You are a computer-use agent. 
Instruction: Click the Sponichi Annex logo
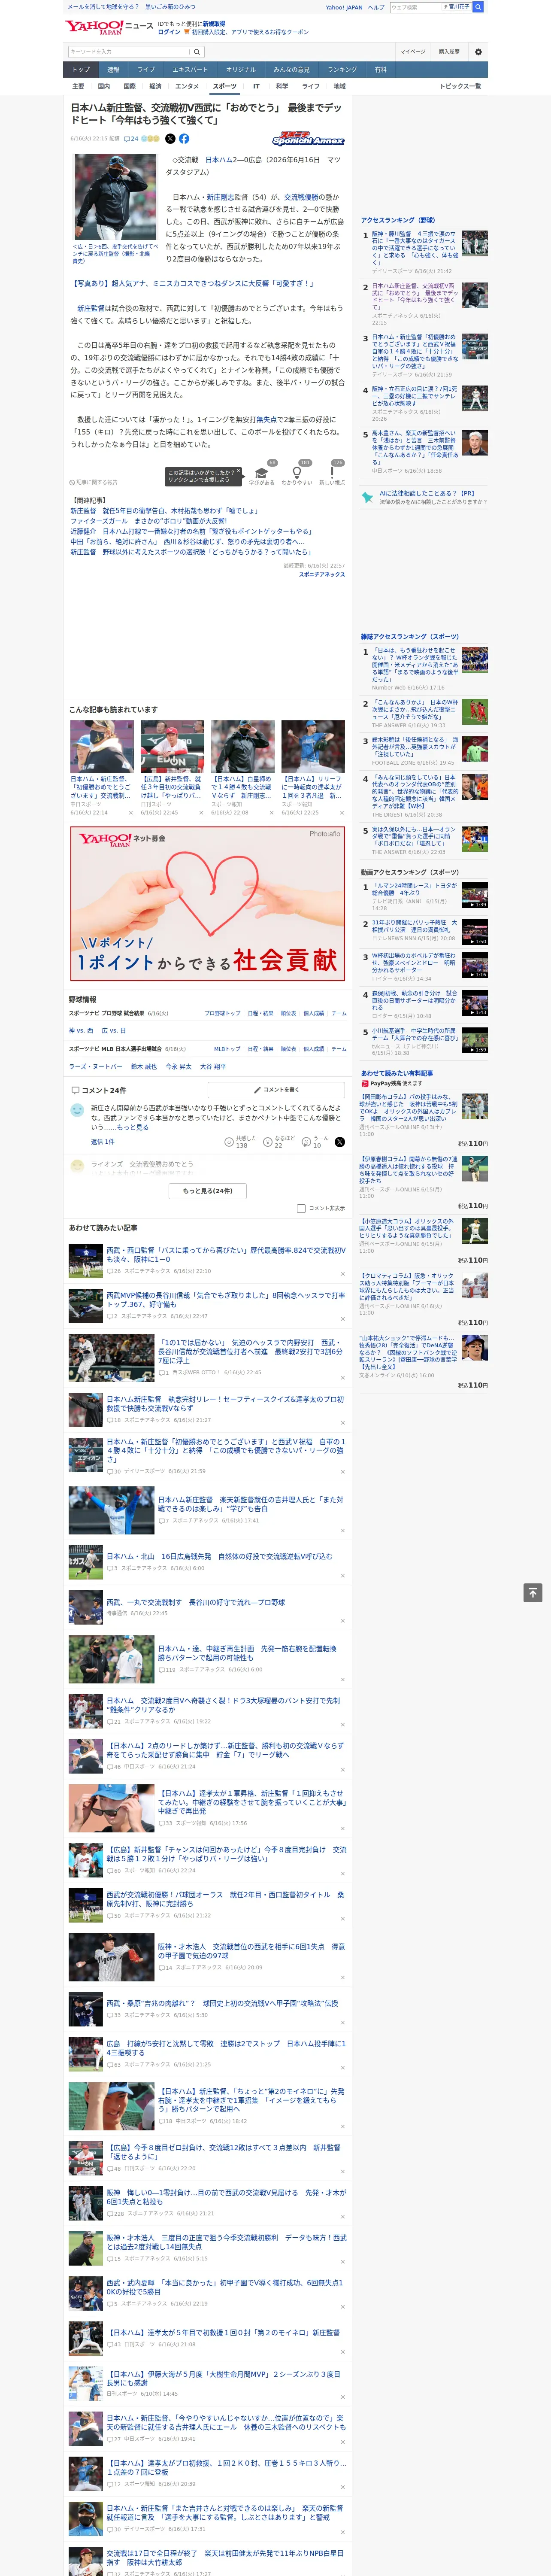coord(309,139)
